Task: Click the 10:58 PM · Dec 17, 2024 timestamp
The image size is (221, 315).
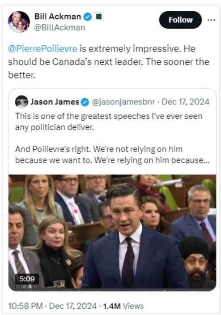Action: (x=52, y=306)
